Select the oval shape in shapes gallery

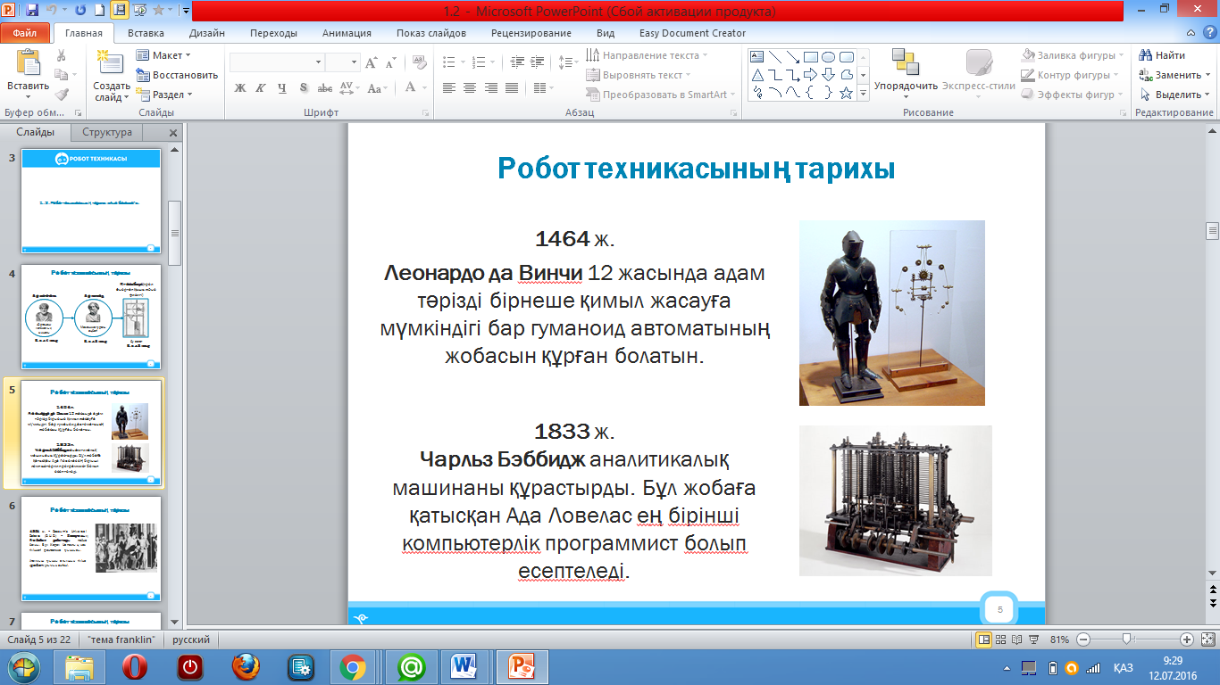tap(828, 56)
